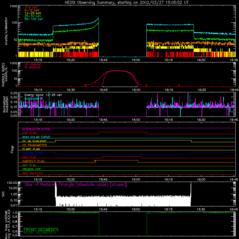Click the 0.25 value on the modulation axis
This screenshot has height=239, width=239.
14,93
